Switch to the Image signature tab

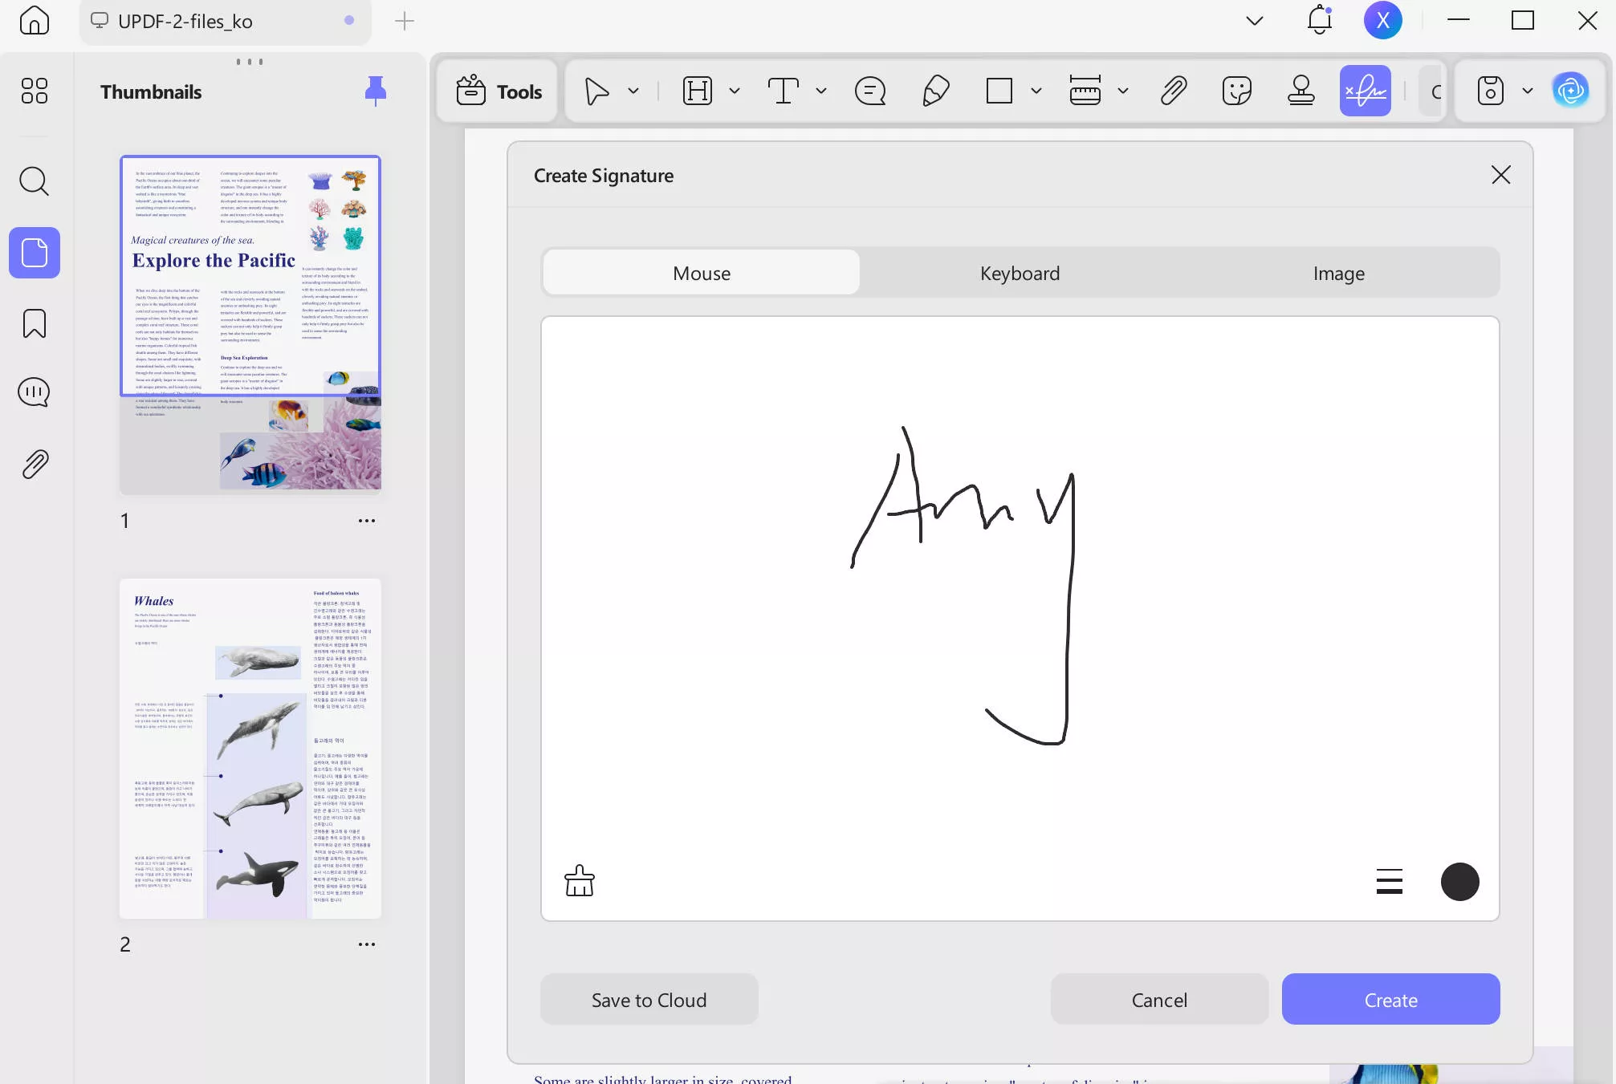1338,274
